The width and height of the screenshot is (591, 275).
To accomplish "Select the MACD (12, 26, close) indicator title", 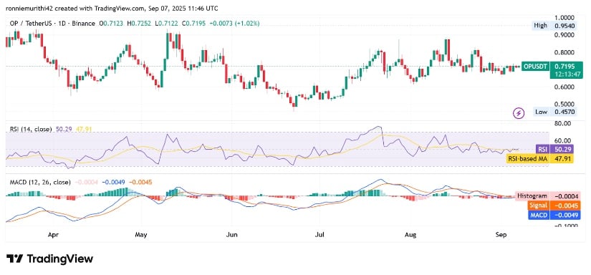I will click(x=40, y=182).
